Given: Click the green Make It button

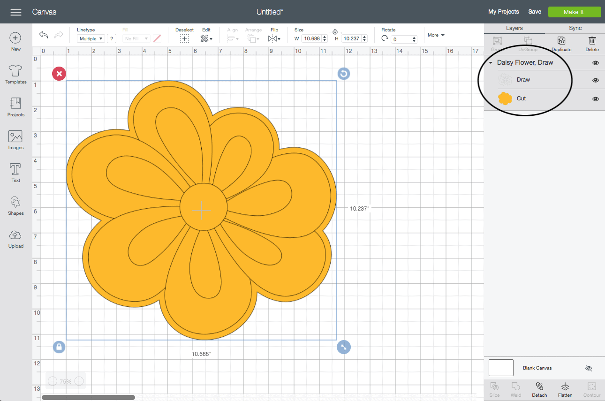Looking at the screenshot, I should point(574,12).
